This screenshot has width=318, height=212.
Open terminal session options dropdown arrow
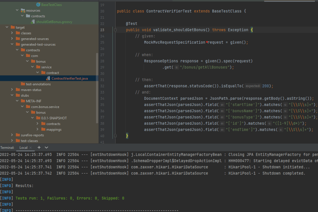[x=47, y=147]
